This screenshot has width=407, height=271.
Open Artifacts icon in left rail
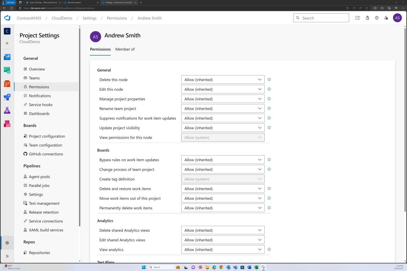[7, 123]
